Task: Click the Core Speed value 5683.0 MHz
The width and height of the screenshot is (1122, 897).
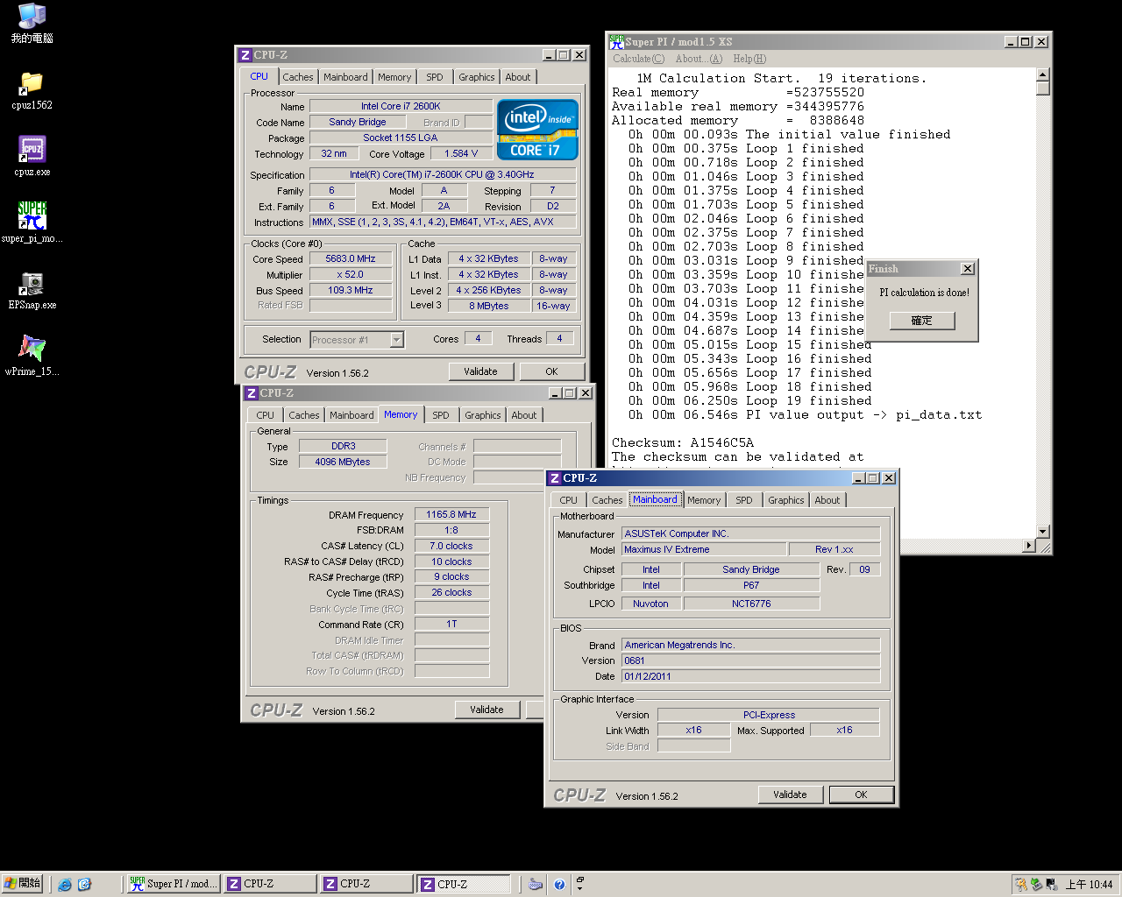Action: [351, 259]
